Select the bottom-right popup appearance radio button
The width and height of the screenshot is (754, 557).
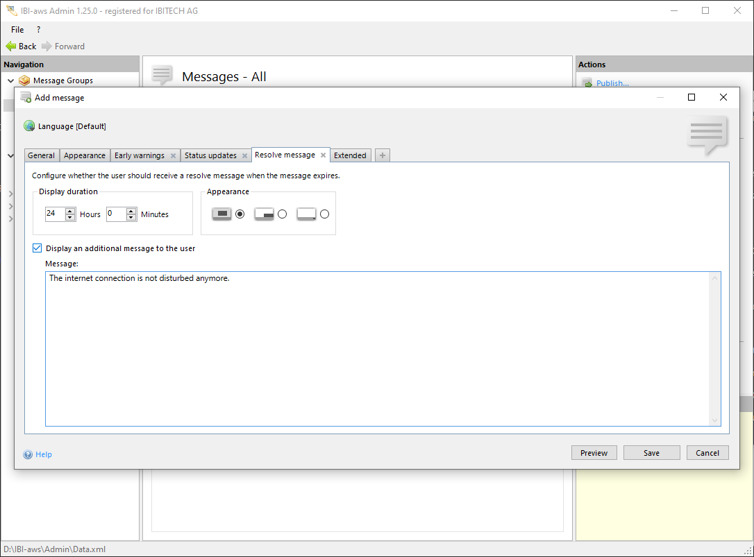[282, 214]
